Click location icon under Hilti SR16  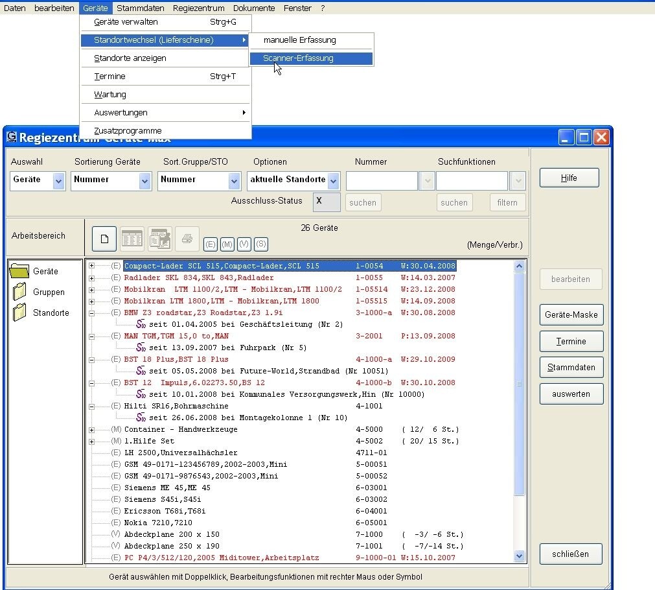[x=141, y=418]
